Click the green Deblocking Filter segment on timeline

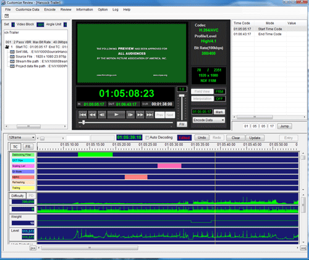click(95, 154)
